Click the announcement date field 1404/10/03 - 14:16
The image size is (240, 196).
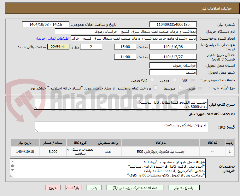tap(46, 25)
